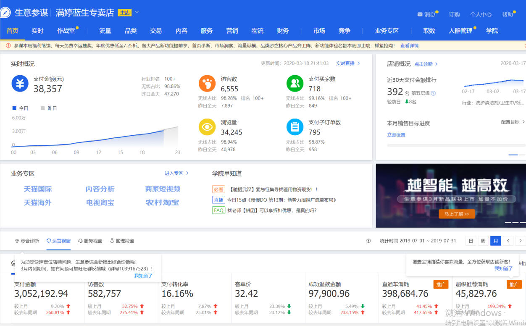Go to the previous month with the left arrow
This screenshot has width=526, height=326.
click(508, 241)
